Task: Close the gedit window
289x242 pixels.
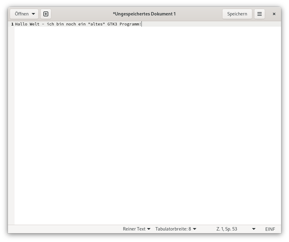Action: (274, 14)
